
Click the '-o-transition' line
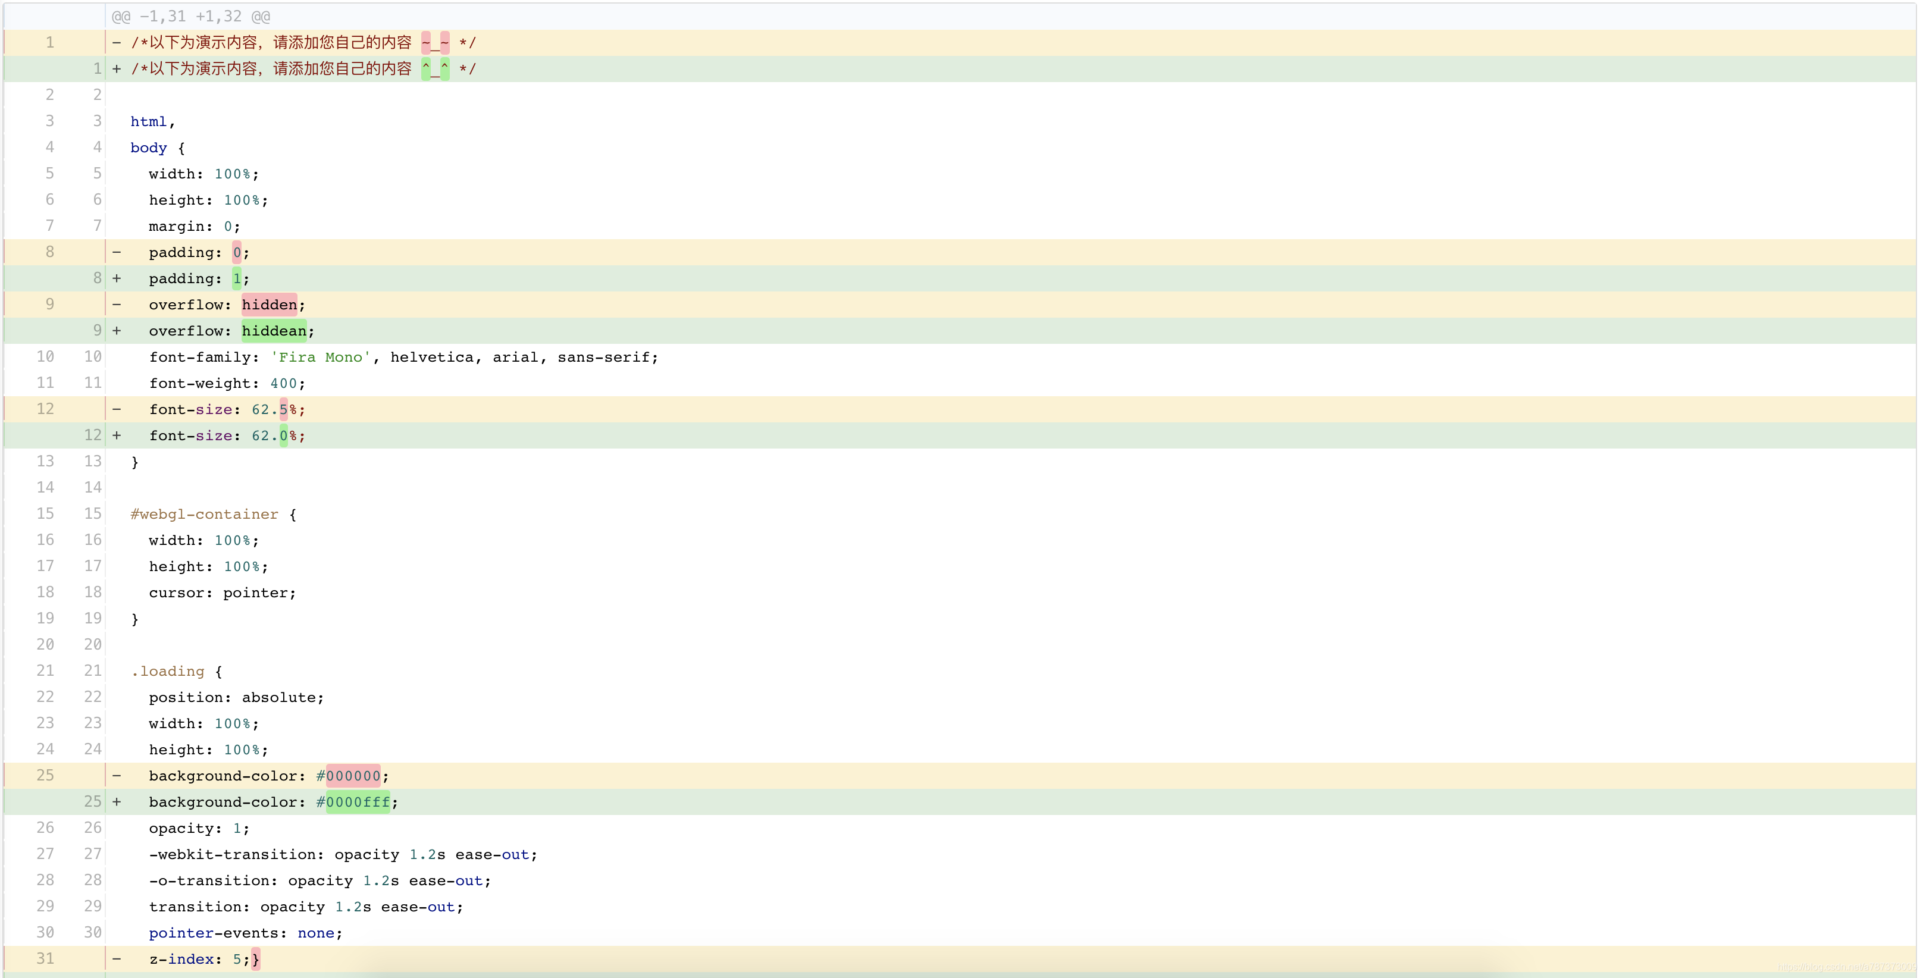(320, 880)
